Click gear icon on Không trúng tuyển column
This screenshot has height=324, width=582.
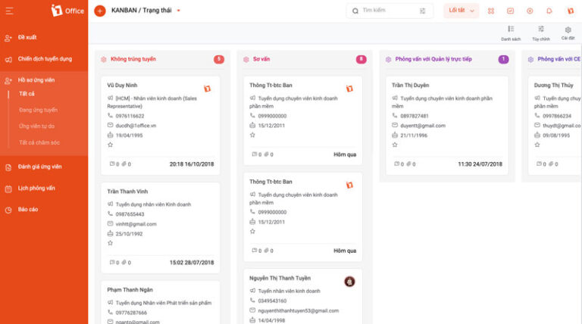click(x=104, y=59)
